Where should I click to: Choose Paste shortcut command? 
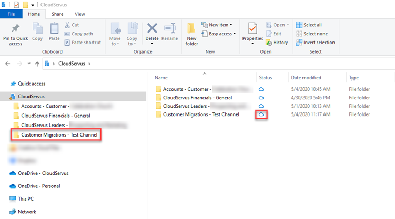coord(83,43)
